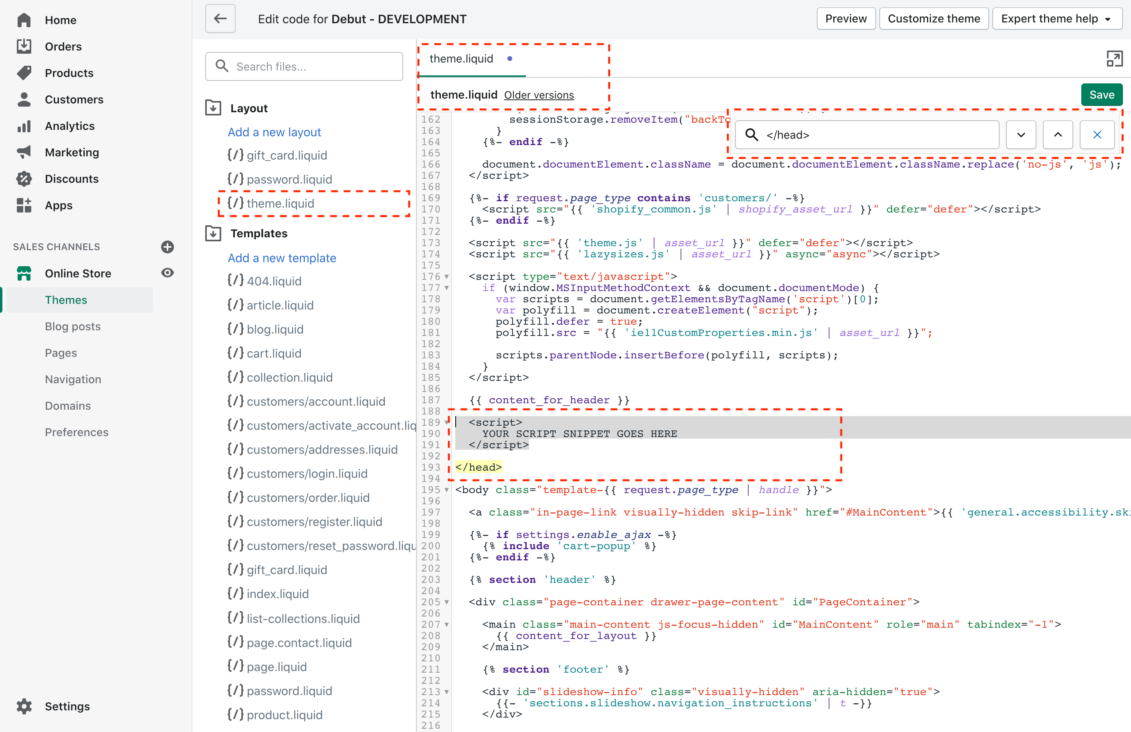Click the Analytics bar-chart icon
1131x732 pixels.
click(24, 125)
